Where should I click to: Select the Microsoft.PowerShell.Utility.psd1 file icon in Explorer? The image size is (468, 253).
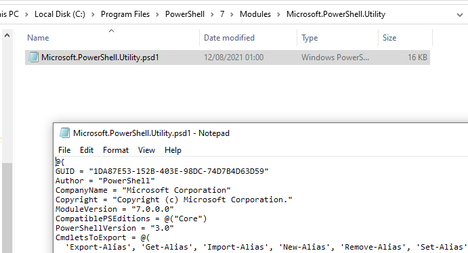(x=33, y=57)
